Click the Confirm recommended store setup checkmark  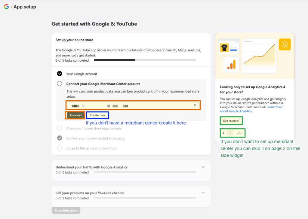(x=60, y=138)
